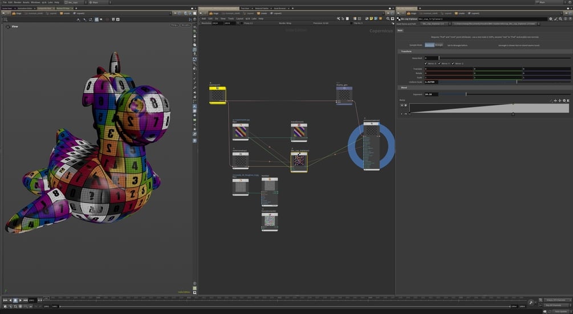This screenshot has height=314, width=573.
Task: Go back in the viewer pane path history
Action: 3,13
